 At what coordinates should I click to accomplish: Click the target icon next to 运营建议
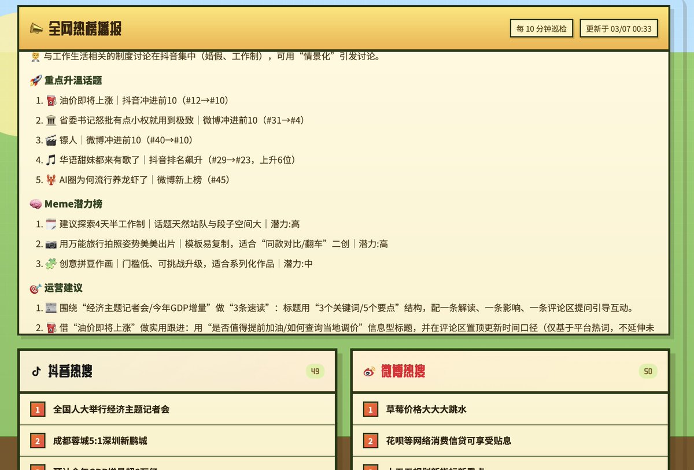[35, 287]
